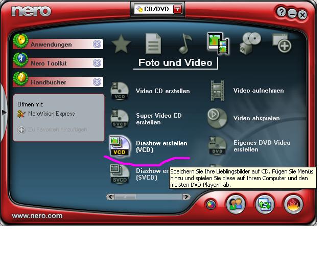
Task: Click the Diashow VCD disc icon
Action: 120,146
